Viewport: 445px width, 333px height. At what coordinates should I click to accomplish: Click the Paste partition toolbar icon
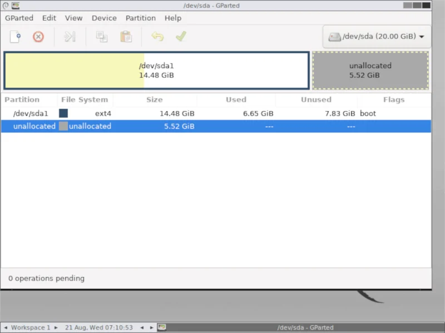click(x=126, y=37)
